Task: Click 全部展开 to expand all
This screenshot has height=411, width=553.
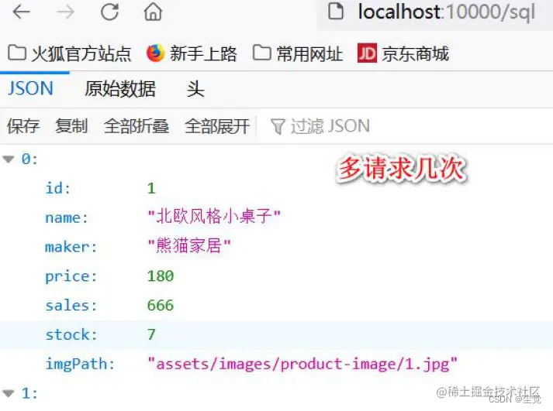Action: point(217,126)
